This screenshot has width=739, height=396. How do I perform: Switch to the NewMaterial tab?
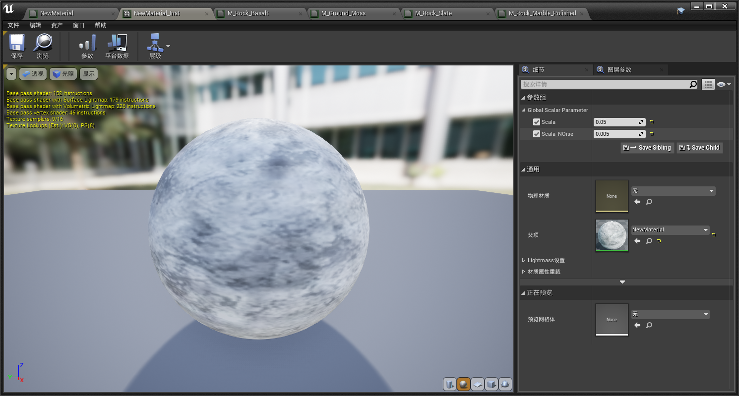(57, 13)
